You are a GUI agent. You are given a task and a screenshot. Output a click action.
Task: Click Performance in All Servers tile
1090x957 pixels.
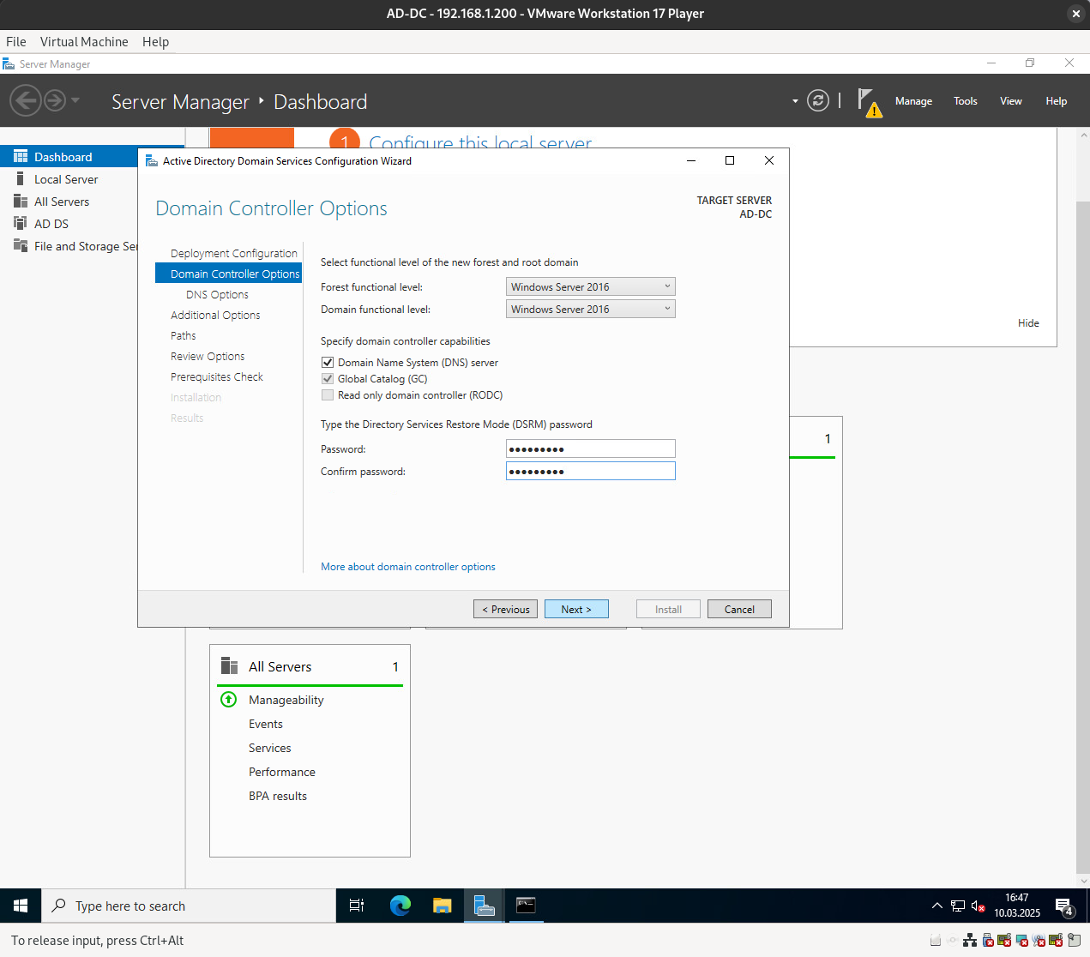282,772
